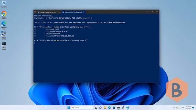The image size is (196, 110).
Task: Click the Terminal icon on taskbar
Action: (x=119, y=108)
